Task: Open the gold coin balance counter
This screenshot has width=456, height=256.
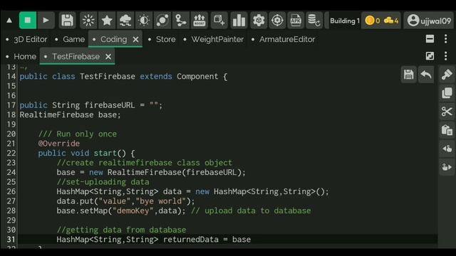Action: pos(373,21)
